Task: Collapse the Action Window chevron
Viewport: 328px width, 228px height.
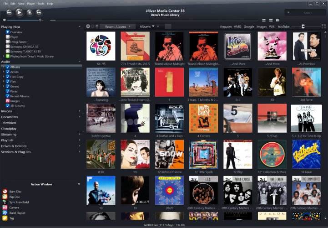Action: (79, 184)
